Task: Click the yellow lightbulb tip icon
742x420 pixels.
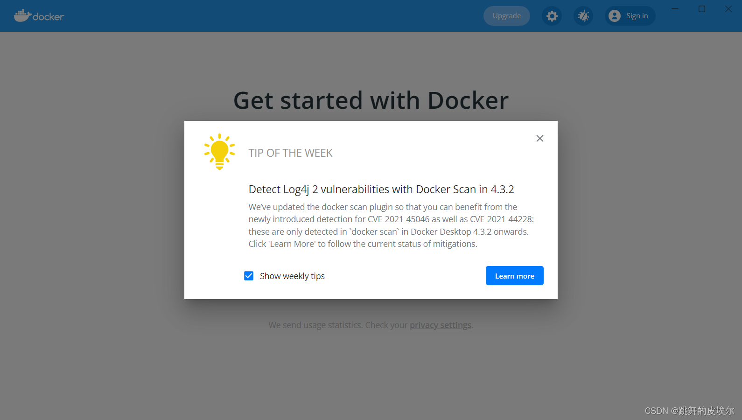Action: coord(219,152)
